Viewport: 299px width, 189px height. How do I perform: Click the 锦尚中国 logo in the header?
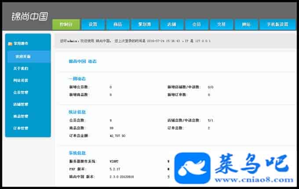point(29,16)
